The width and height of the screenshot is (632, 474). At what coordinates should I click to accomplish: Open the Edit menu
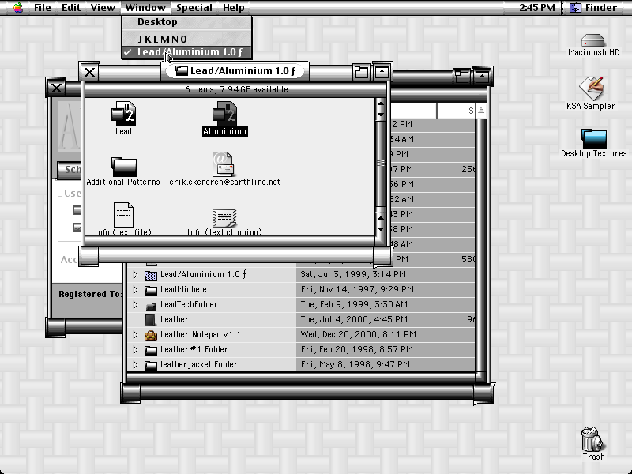(x=71, y=8)
